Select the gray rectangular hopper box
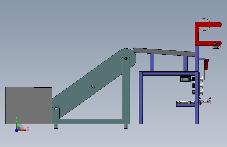The width and height of the screenshot is (227, 147). pyautogui.click(x=29, y=105)
